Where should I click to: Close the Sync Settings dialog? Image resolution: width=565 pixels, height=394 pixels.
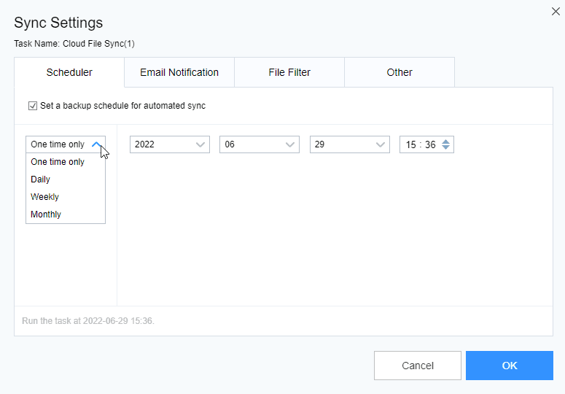coord(556,10)
